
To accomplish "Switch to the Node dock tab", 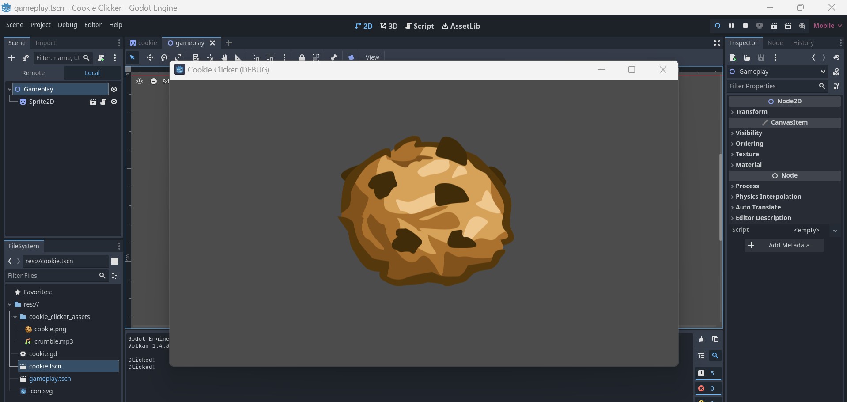I will tap(775, 43).
